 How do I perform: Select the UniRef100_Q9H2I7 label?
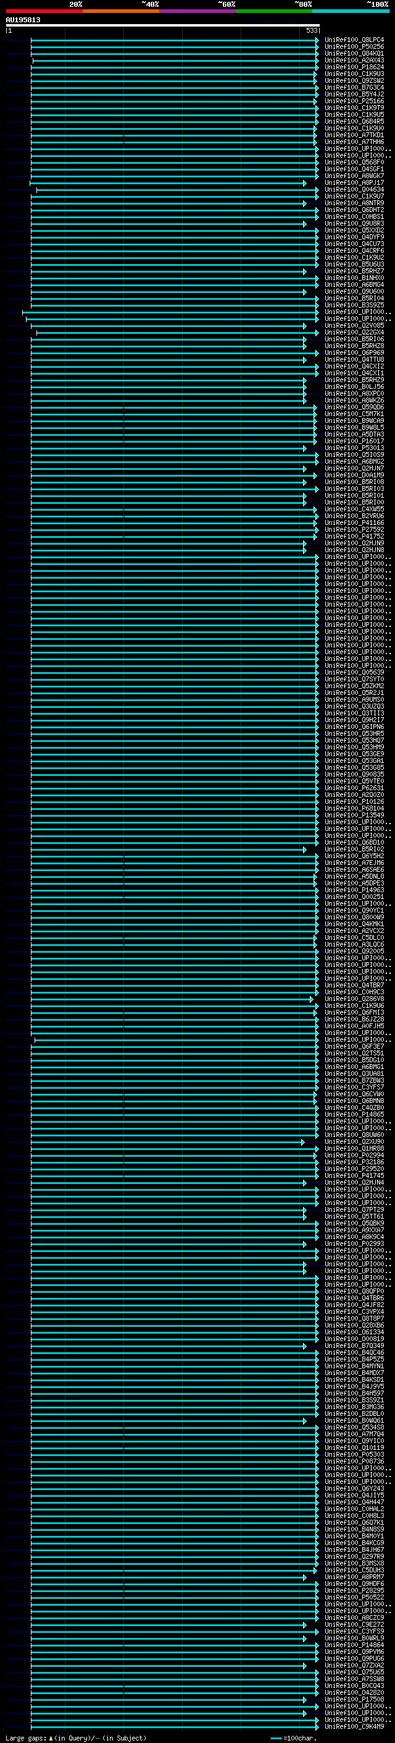354,720
